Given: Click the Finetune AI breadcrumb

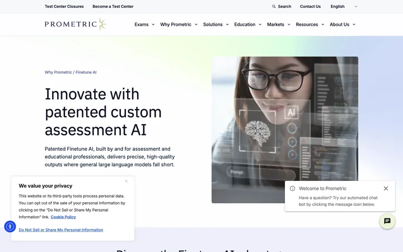Looking at the screenshot, I should point(86,72).
